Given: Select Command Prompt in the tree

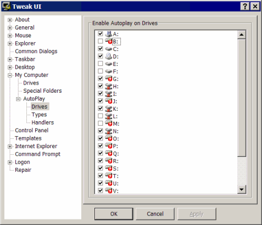Looking at the screenshot, I should [x=38, y=154].
